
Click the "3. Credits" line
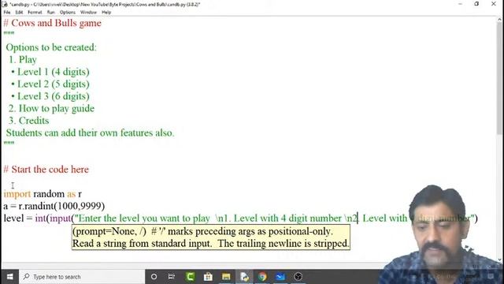point(28,121)
